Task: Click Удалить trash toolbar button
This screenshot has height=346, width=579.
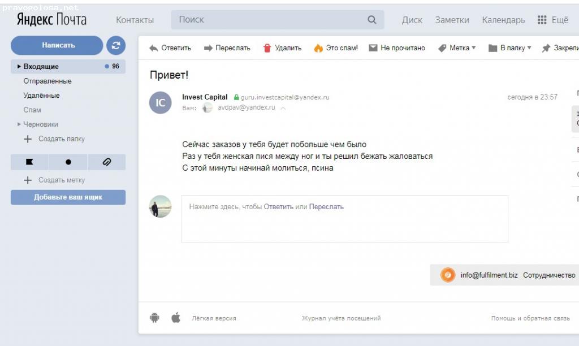Action: pos(282,48)
